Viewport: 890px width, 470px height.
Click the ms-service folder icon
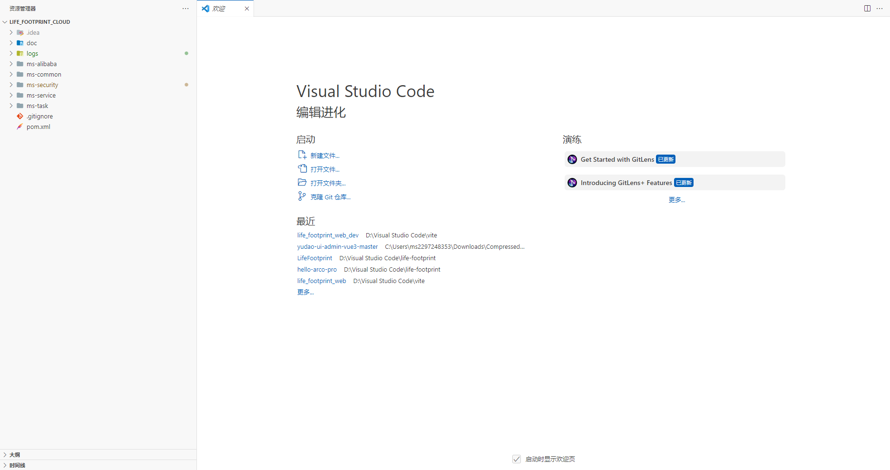coord(20,95)
